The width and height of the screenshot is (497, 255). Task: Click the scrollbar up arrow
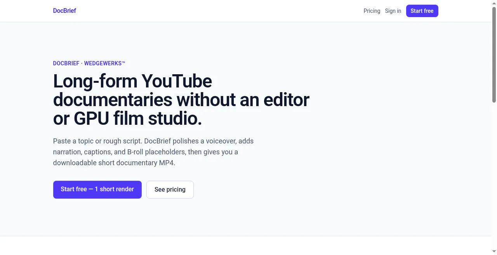click(x=494, y=3)
